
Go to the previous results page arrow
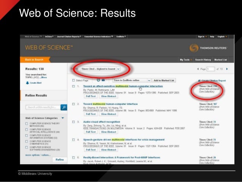198,69
